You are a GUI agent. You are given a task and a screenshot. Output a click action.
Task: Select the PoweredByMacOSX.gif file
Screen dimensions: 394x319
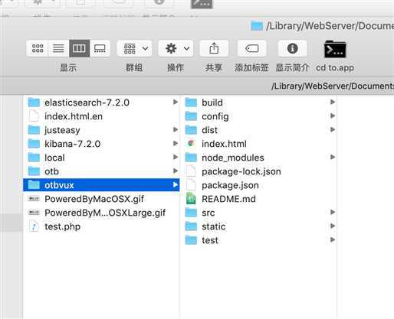pos(102,199)
